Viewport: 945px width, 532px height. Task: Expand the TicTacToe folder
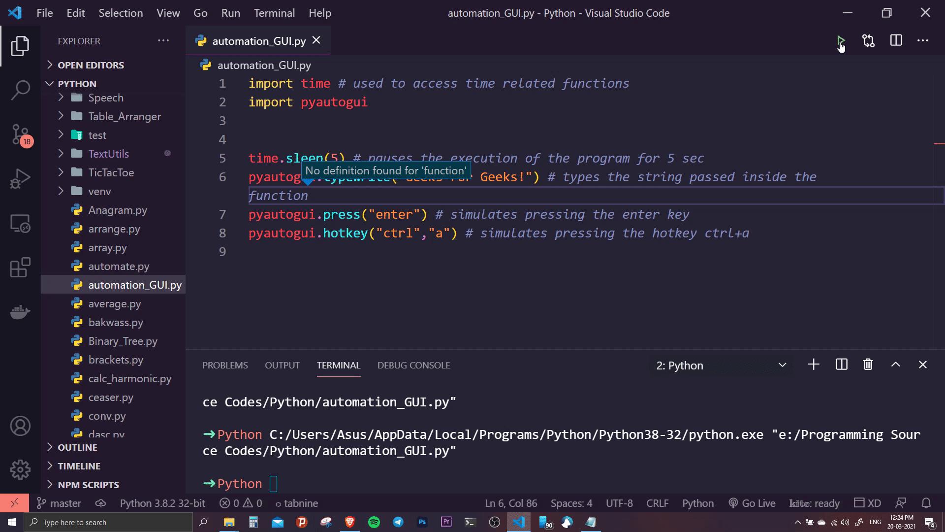coord(111,172)
